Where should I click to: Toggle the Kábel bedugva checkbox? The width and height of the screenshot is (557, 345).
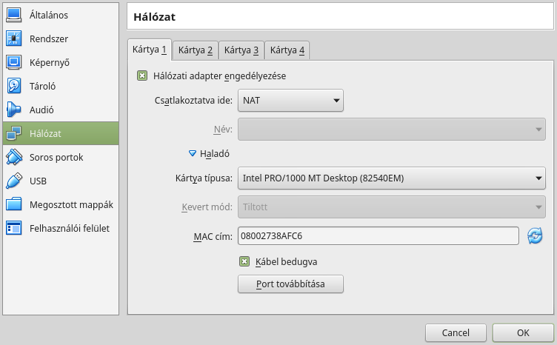(244, 261)
